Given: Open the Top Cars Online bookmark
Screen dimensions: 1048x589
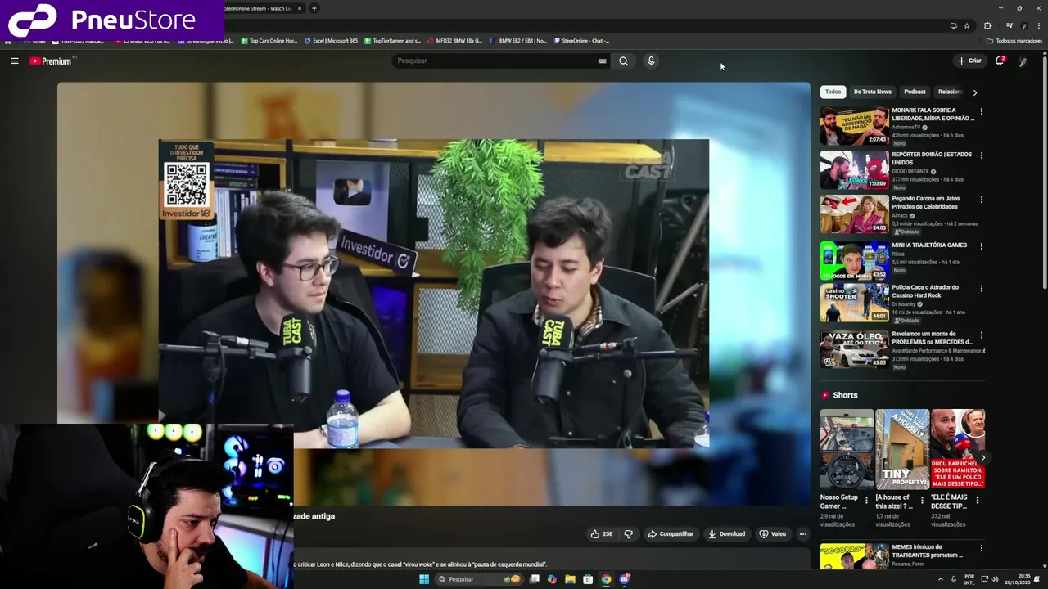Looking at the screenshot, I should tap(269, 41).
